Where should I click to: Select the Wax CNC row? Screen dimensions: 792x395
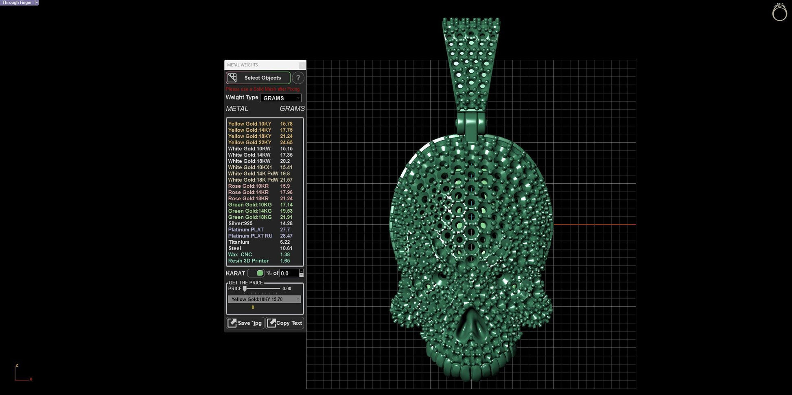pos(265,255)
